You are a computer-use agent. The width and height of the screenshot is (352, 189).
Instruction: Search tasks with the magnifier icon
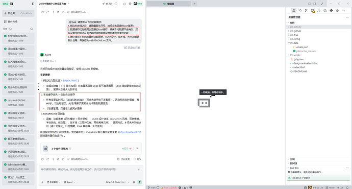coord(32,29)
